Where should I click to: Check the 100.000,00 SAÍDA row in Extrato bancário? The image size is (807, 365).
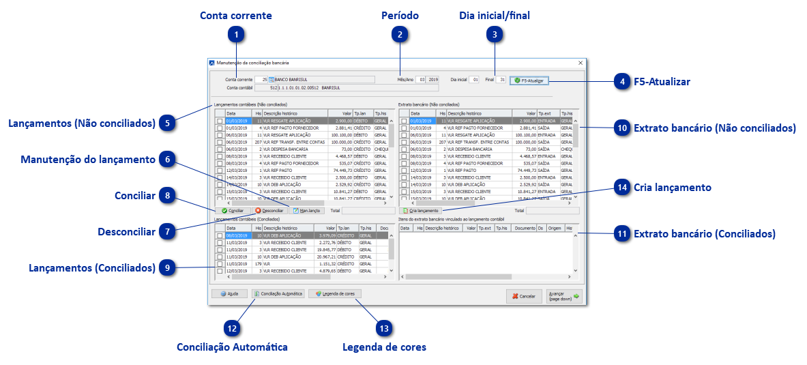point(404,142)
